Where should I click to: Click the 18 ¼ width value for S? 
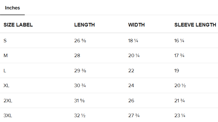point(133,41)
